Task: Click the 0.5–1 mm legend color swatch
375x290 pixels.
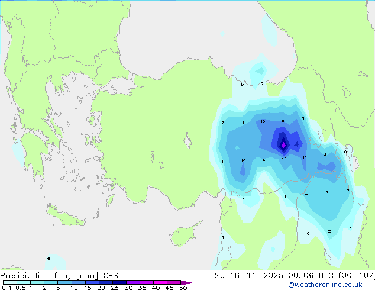Action: (24, 282)
